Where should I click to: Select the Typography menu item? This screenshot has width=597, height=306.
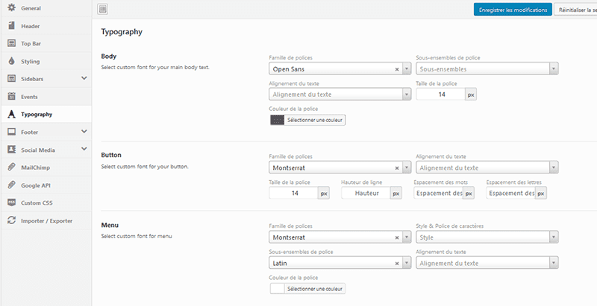click(x=46, y=114)
